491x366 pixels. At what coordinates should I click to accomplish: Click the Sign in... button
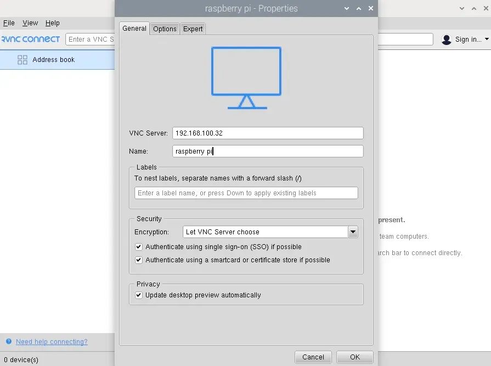point(465,40)
